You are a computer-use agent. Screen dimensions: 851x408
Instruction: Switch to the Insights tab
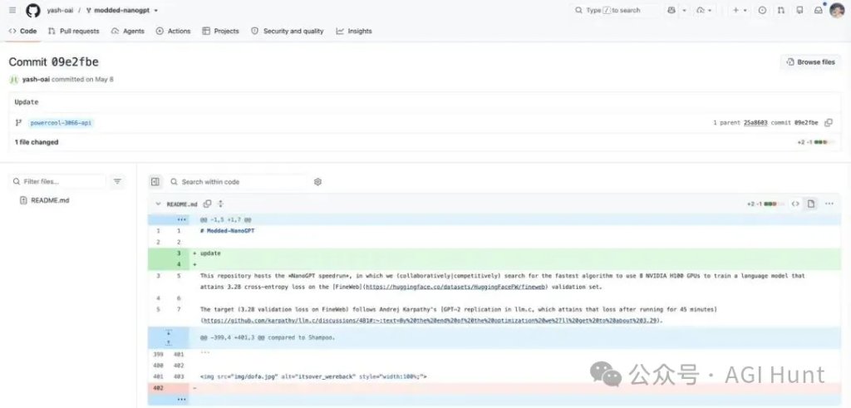(354, 31)
